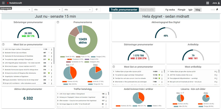This screenshot has height=109, width=221.
Task: Click the Redaktionellt title in header
Action: click(x=16, y=3)
